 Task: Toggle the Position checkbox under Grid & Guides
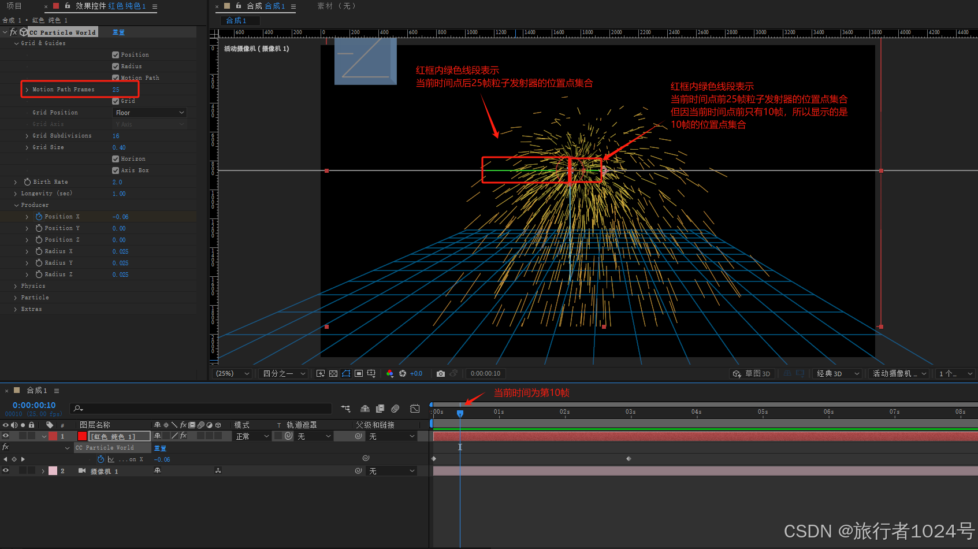pos(116,55)
